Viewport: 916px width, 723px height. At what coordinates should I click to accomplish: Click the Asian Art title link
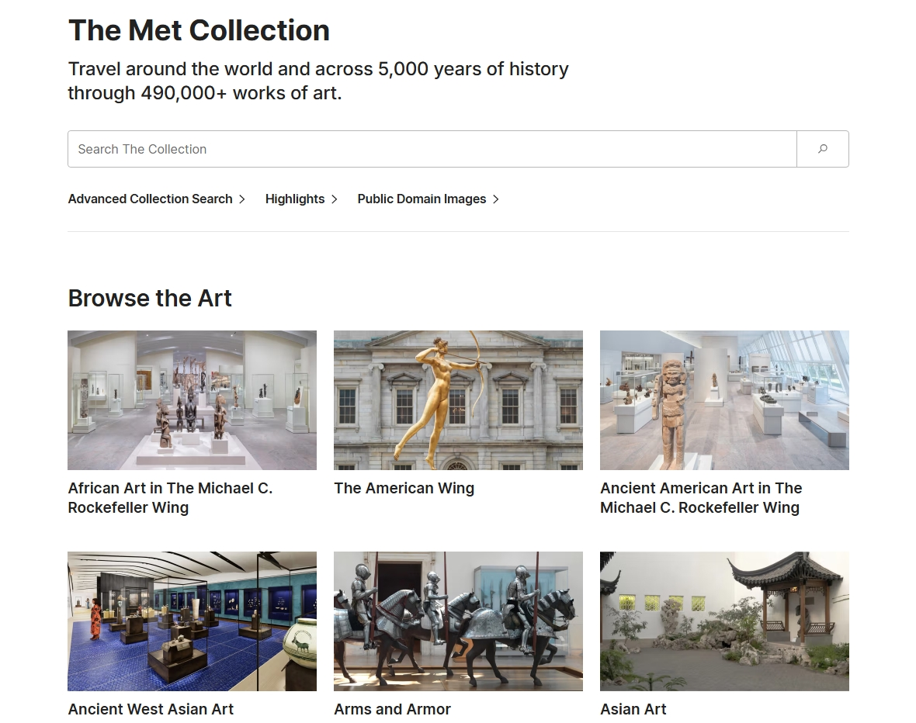[633, 709]
